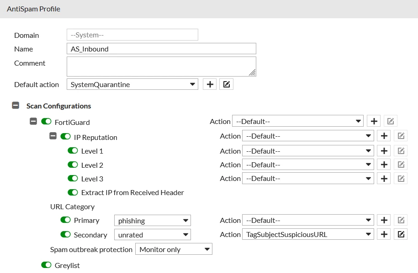Add new action for Level 3
This screenshot has width=418, height=273.
coord(384,178)
